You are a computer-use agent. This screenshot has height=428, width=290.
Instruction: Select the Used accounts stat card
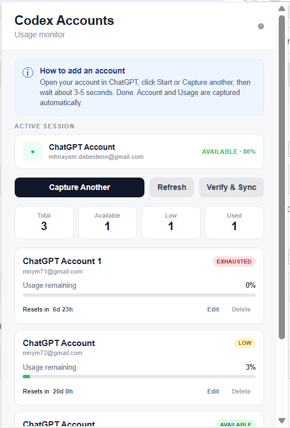click(x=235, y=222)
